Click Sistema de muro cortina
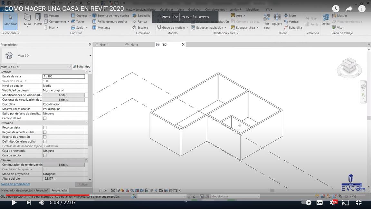 click(x=111, y=15)
